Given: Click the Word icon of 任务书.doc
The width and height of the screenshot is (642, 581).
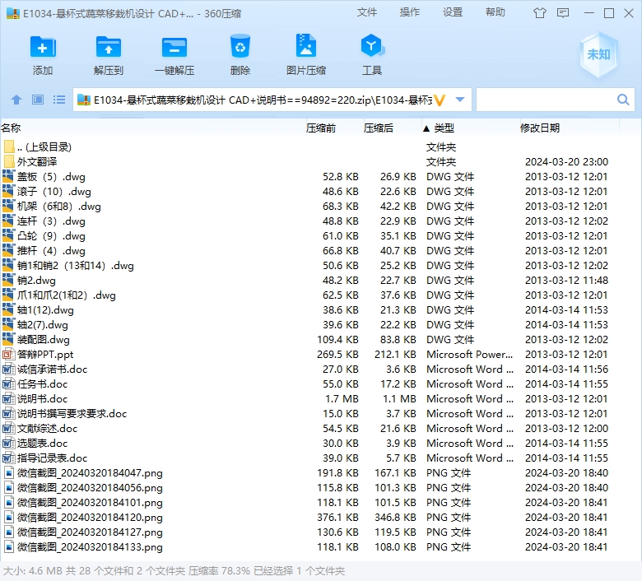Looking at the screenshot, I should point(8,384).
